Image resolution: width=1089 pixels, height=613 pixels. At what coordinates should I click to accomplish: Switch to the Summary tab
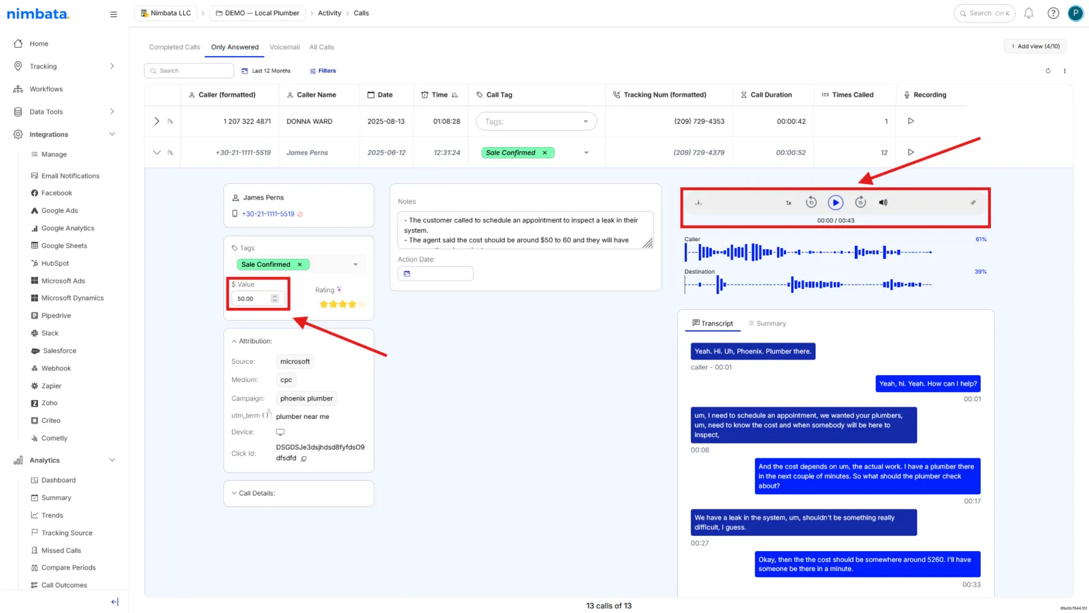point(767,324)
